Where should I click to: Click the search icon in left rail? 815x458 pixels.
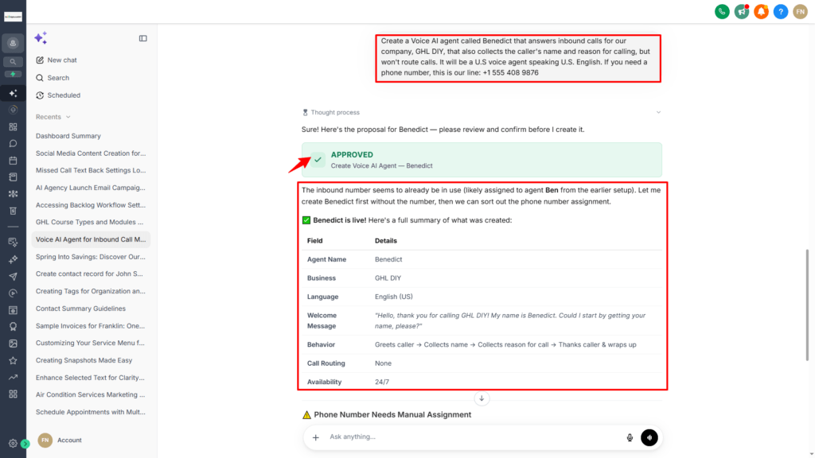click(13, 62)
